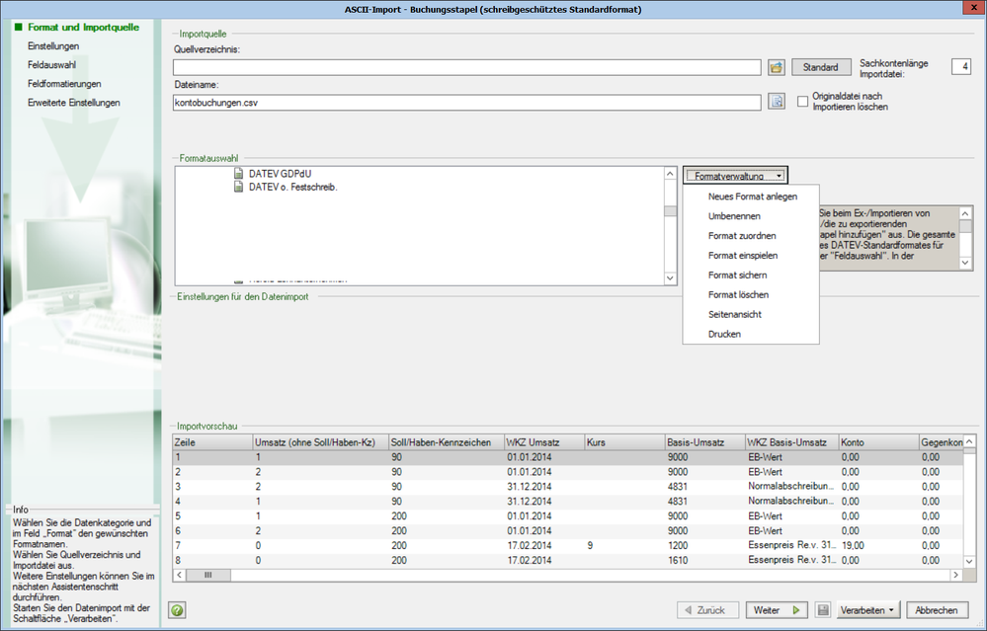Screen dimensions: 987x631
Task: Click the save diskette icon next to Weiter
Action: (822, 610)
